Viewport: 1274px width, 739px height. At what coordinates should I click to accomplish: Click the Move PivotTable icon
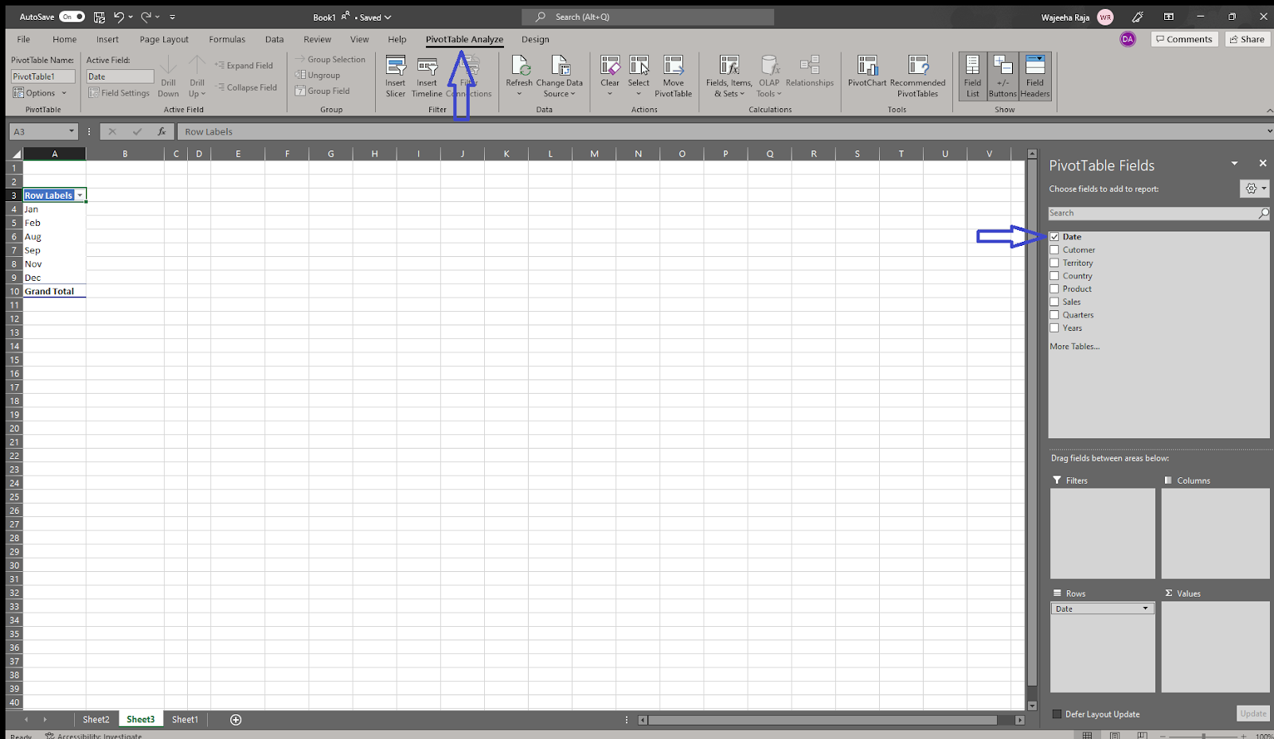pyautogui.click(x=674, y=66)
